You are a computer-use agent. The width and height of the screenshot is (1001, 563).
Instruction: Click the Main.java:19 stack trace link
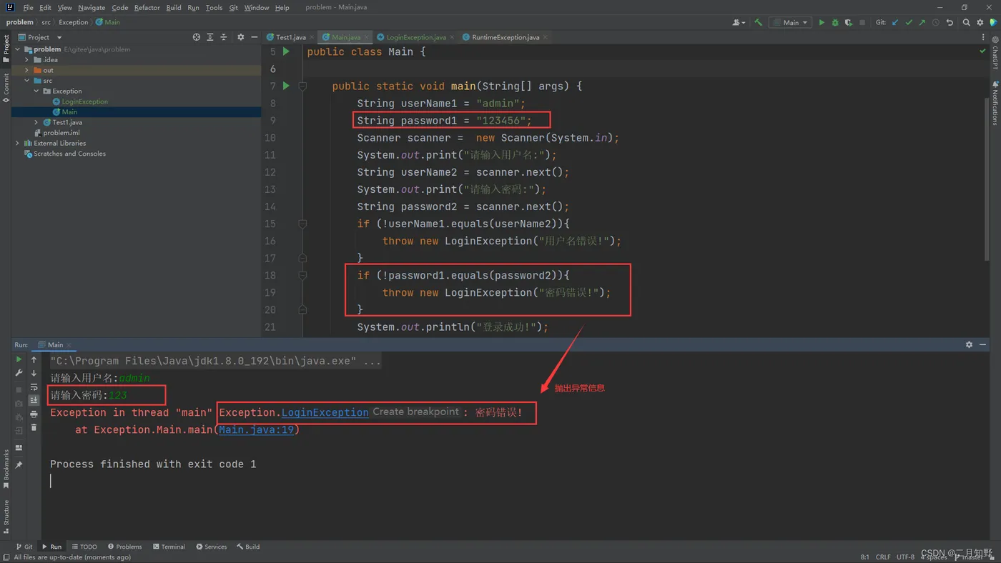pos(256,429)
